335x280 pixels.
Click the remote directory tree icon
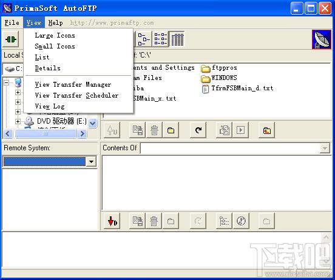click(x=224, y=221)
